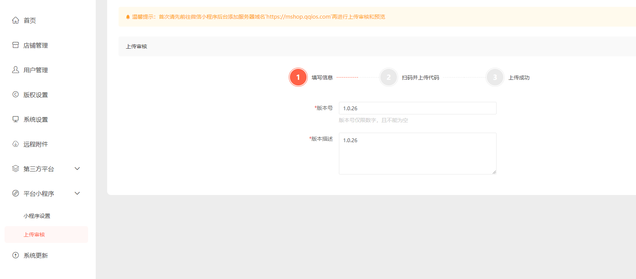Viewport: 636px width, 279px height.
Task: Click the 温馨提示 warning message text
Action: [259, 17]
